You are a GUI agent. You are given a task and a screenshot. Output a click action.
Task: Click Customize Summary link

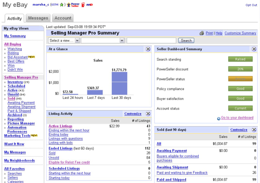pyautogui.click(x=240, y=33)
